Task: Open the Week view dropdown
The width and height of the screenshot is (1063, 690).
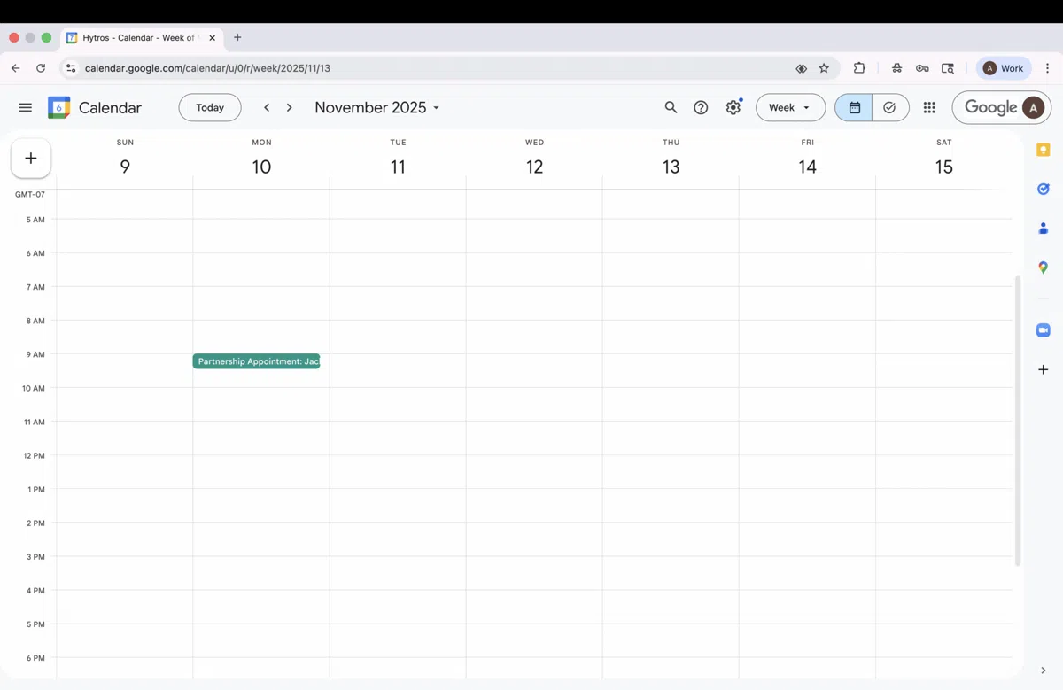Action: pyautogui.click(x=790, y=107)
